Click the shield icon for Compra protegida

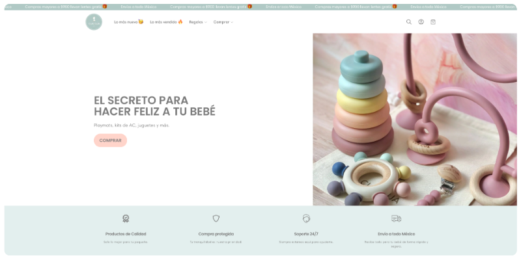216,218
